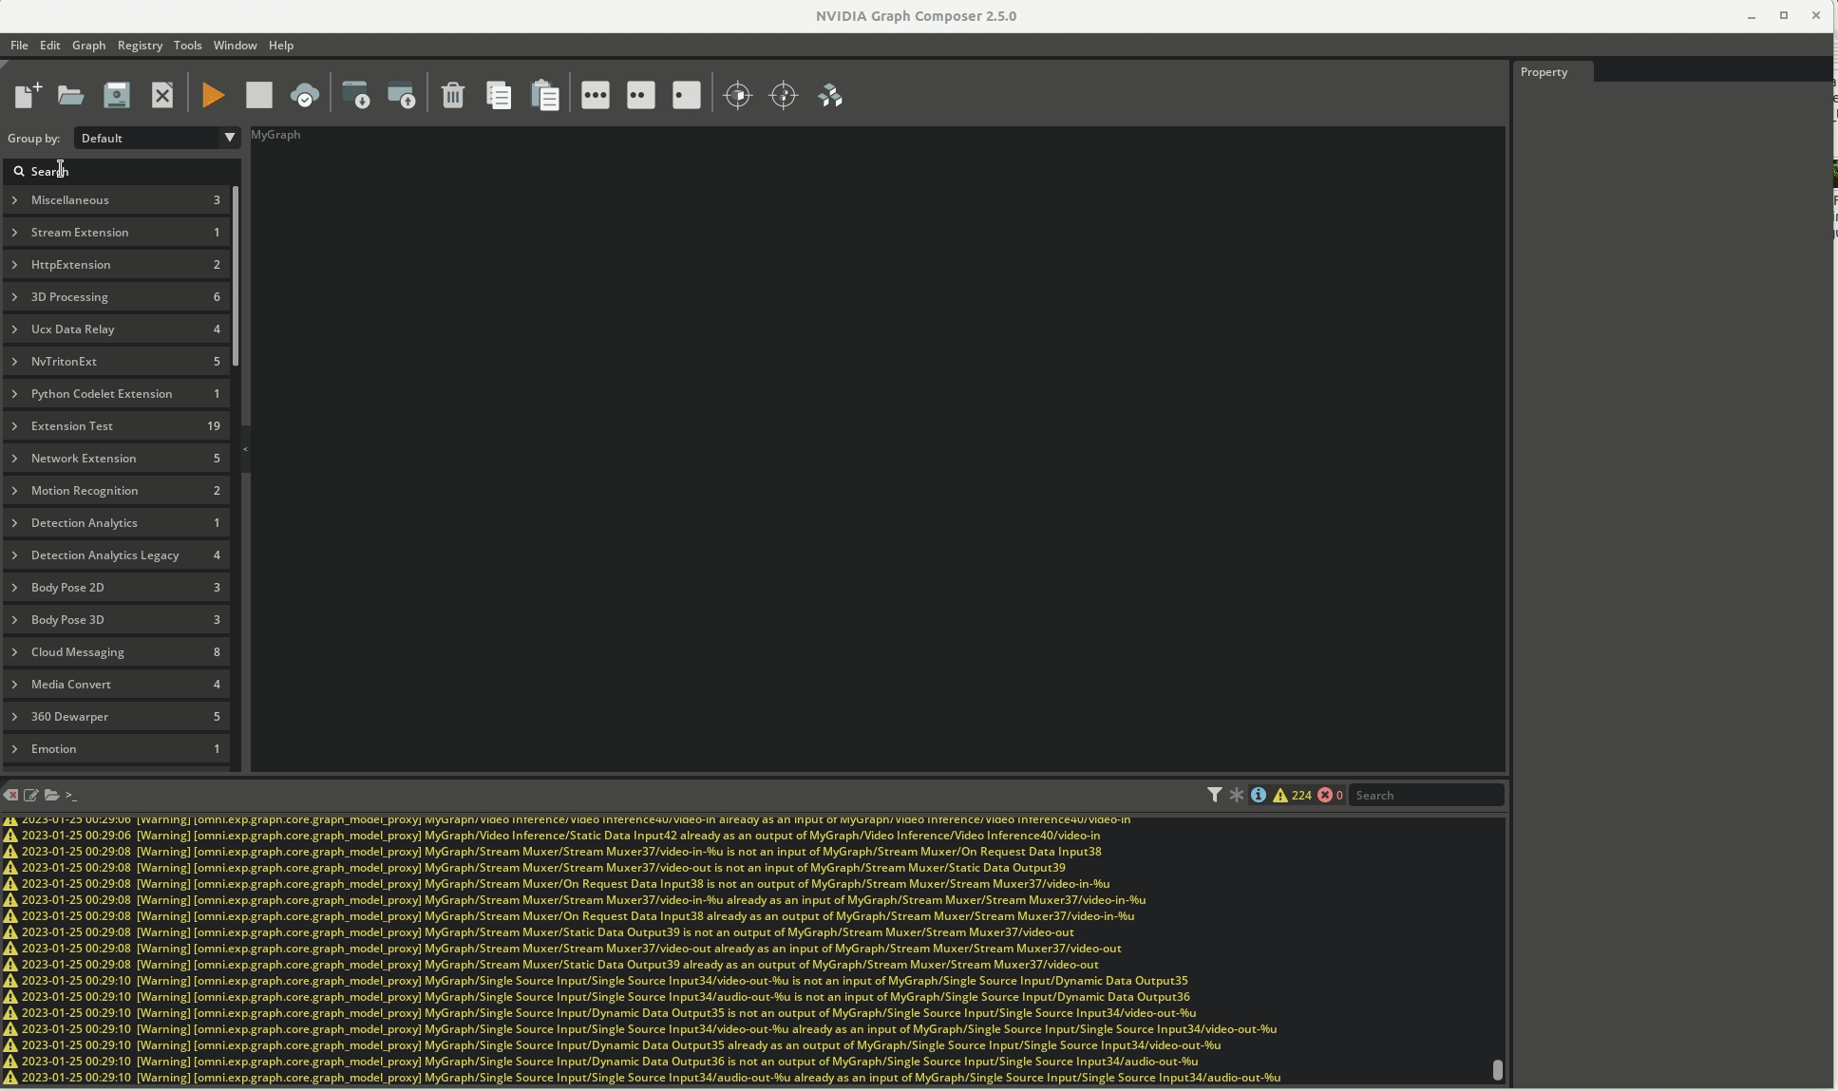The image size is (1838, 1091).
Task: Toggle the errors filter in console
Action: (x=1329, y=796)
